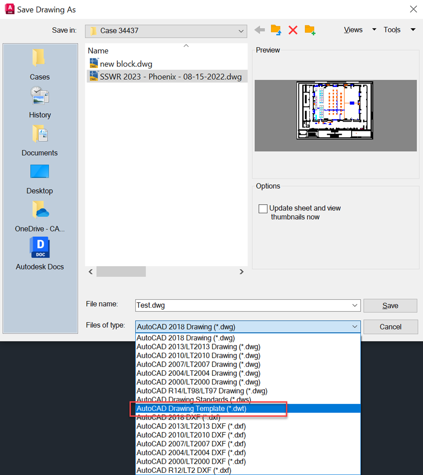The width and height of the screenshot is (423, 475).
Task: Choose AutoCAD 2004/LT2004 DXF (*.dxf) option
Action: pos(248,452)
